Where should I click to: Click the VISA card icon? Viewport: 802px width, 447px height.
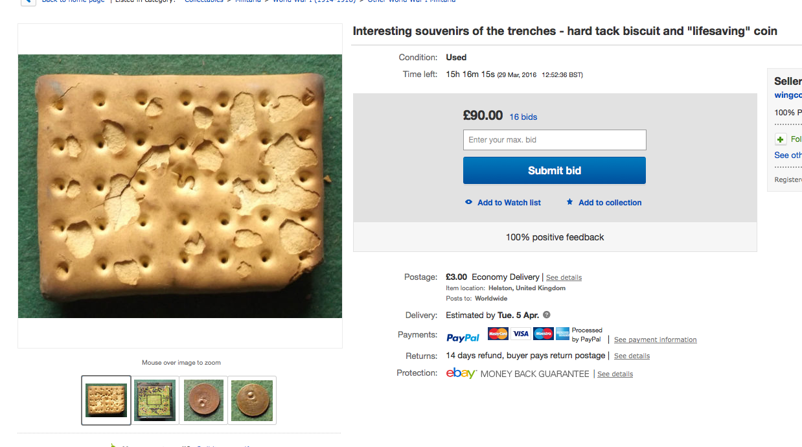pos(520,334)
